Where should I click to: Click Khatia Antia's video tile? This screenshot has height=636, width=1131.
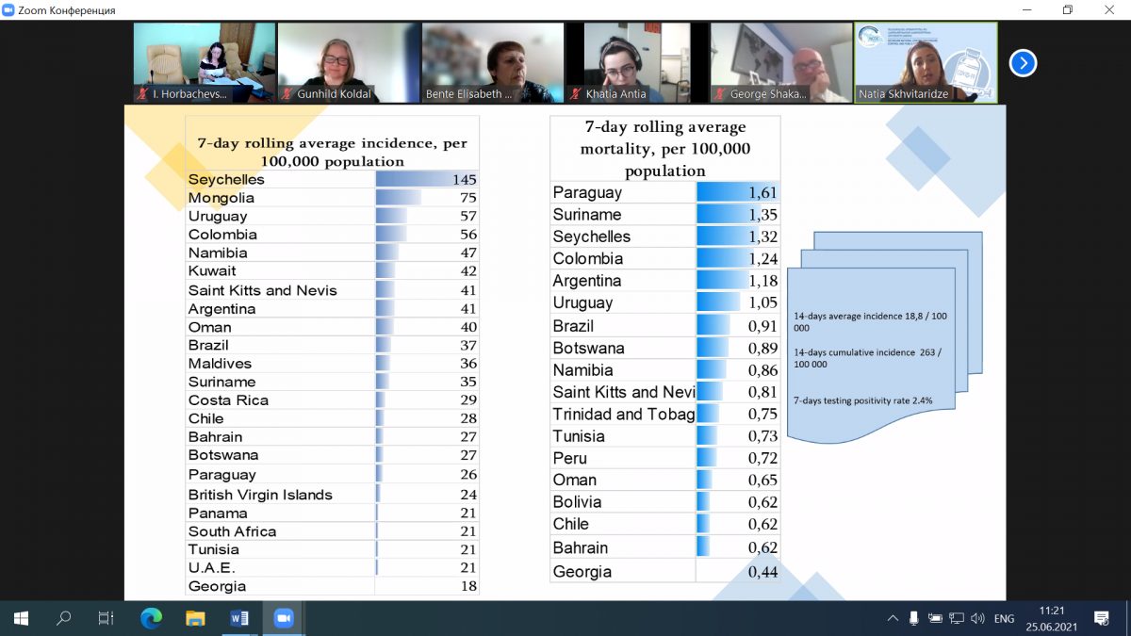[637, 62]
